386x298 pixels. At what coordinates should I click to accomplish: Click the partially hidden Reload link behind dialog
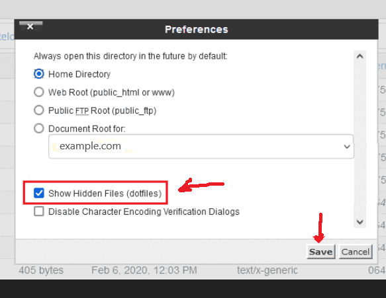point(7,37)
